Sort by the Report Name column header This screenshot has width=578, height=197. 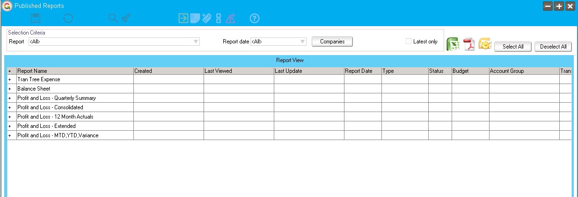click(x=75, y=71)
